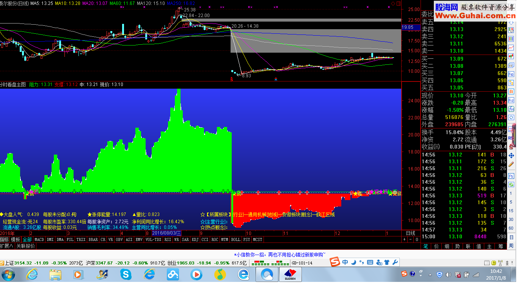The width and height of the screenshot is (518, 291).
Task: Open the 小信教你一招 news ticker link
Action: [280, 255]
